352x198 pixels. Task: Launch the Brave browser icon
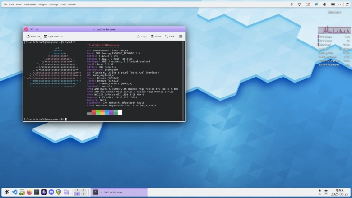tap(59, 192)
